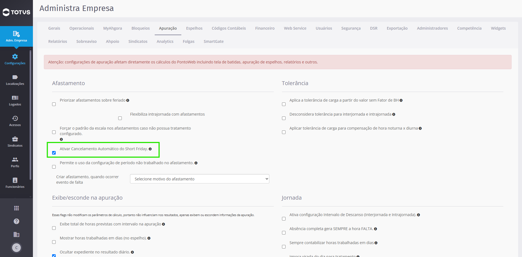
Task: Info icon beside Desconsidera tolerância para interjornada
Action: click(x=394, y=114)
